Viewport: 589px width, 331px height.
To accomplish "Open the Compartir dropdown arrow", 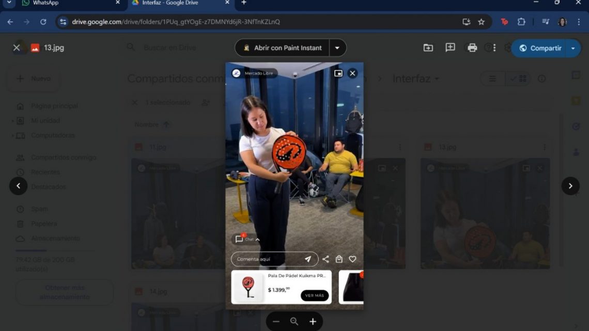I will coord(572,48).
